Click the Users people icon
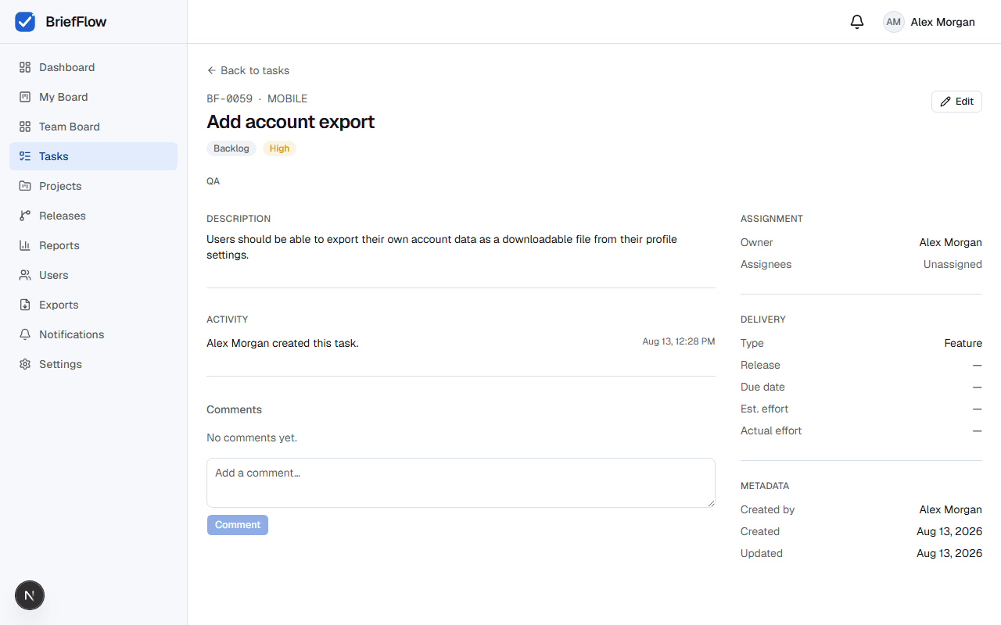This screenshot has width=1001, height=625. (25, 275)
